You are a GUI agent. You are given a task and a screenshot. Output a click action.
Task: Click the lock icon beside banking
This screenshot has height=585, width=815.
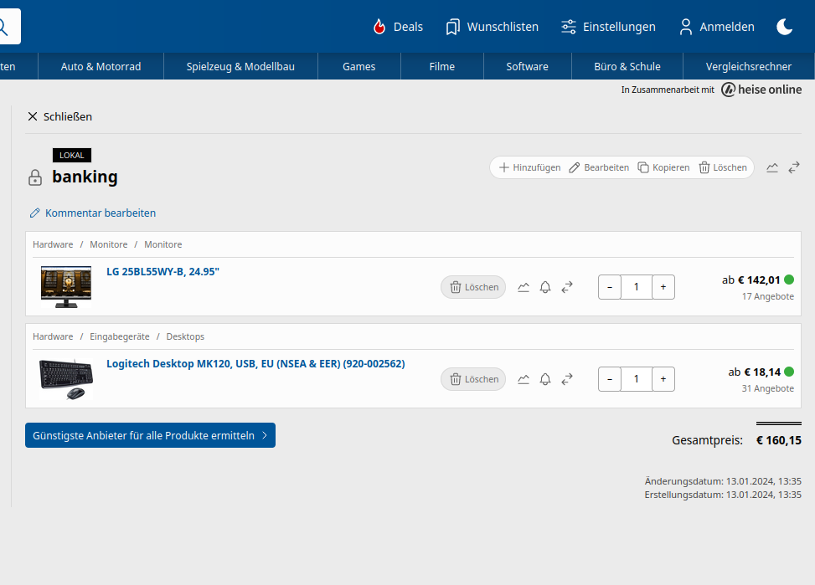point(35,177)
